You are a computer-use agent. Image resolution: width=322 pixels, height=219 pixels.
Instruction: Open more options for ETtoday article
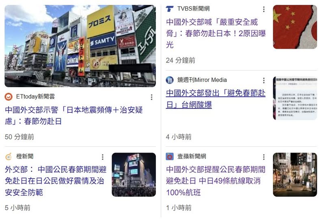[151, 97]
